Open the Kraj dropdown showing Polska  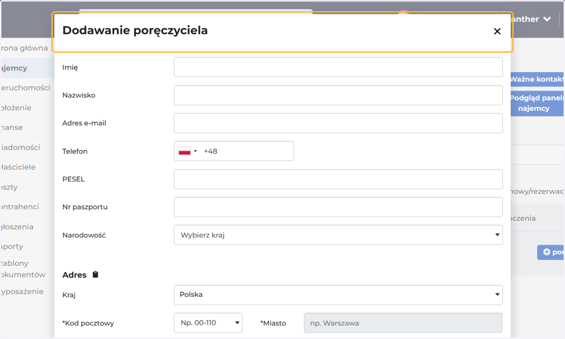pos(338,295)
